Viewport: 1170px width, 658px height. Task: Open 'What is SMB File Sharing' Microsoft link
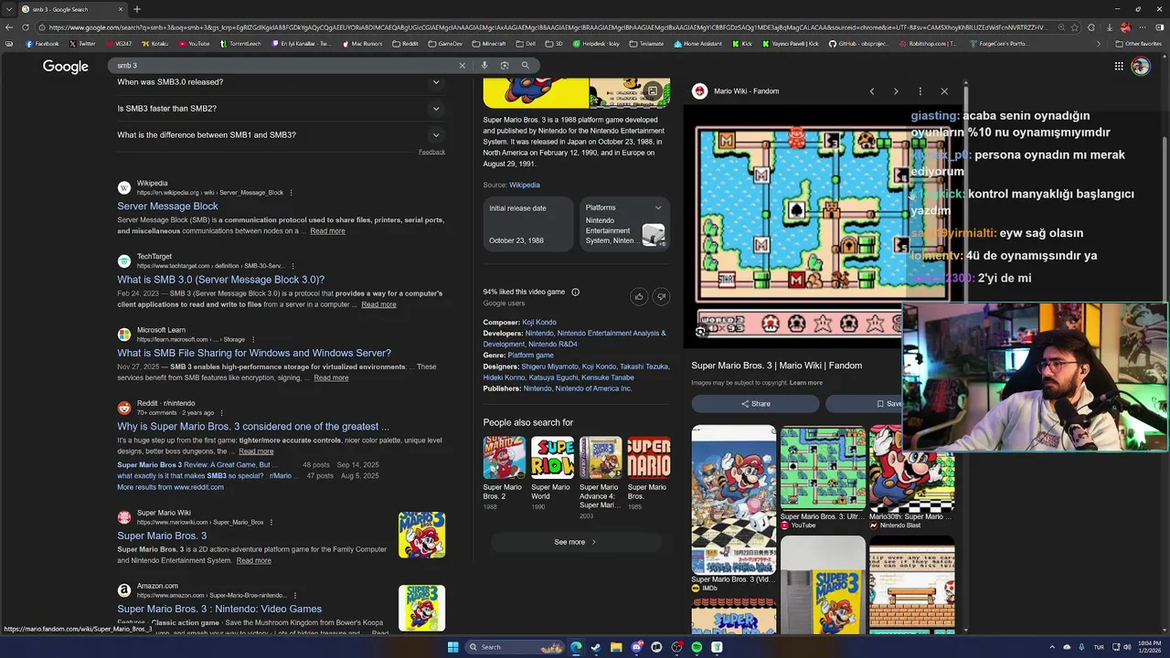(254, 353)
